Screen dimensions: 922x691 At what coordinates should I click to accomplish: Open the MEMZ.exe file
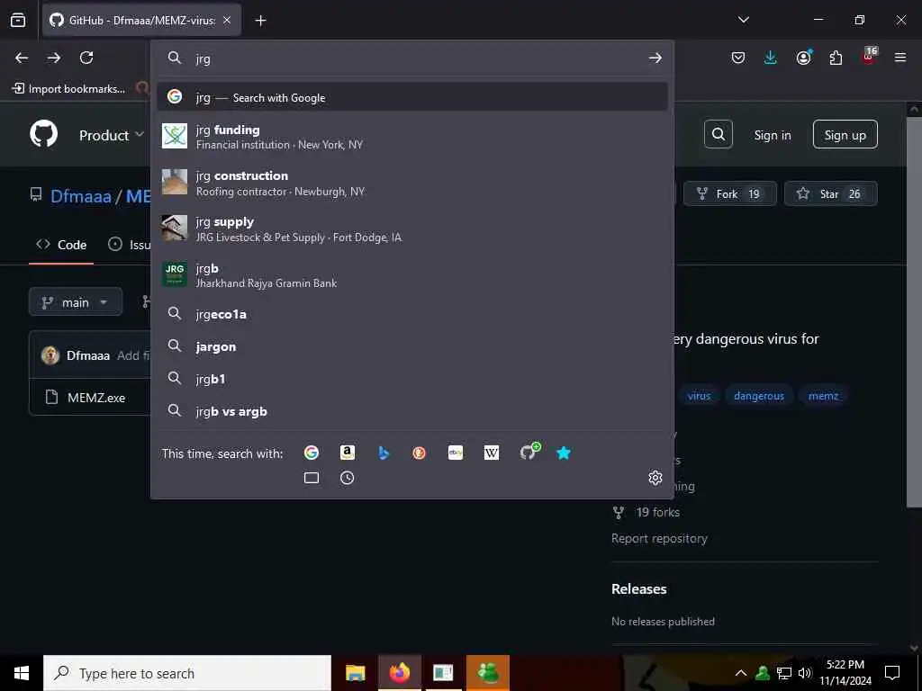pos(96,398)
